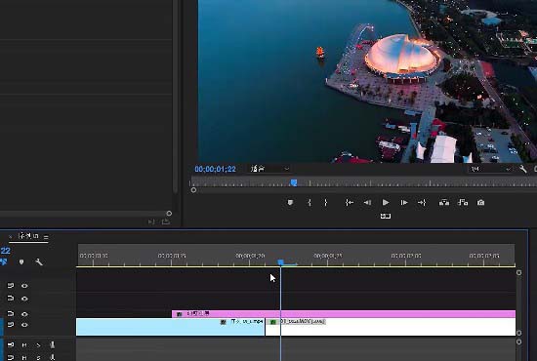Image resolution: width=537 pixels, height=361 pixels.
Task: Step back one frame
Action: [367, 203]
